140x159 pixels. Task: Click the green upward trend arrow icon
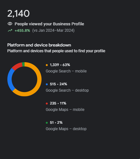click(x=10, y=30)
